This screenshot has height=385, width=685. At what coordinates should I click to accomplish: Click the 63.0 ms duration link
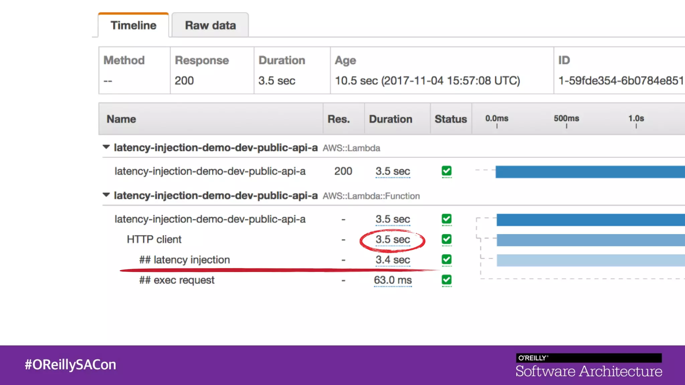[393, 280]
